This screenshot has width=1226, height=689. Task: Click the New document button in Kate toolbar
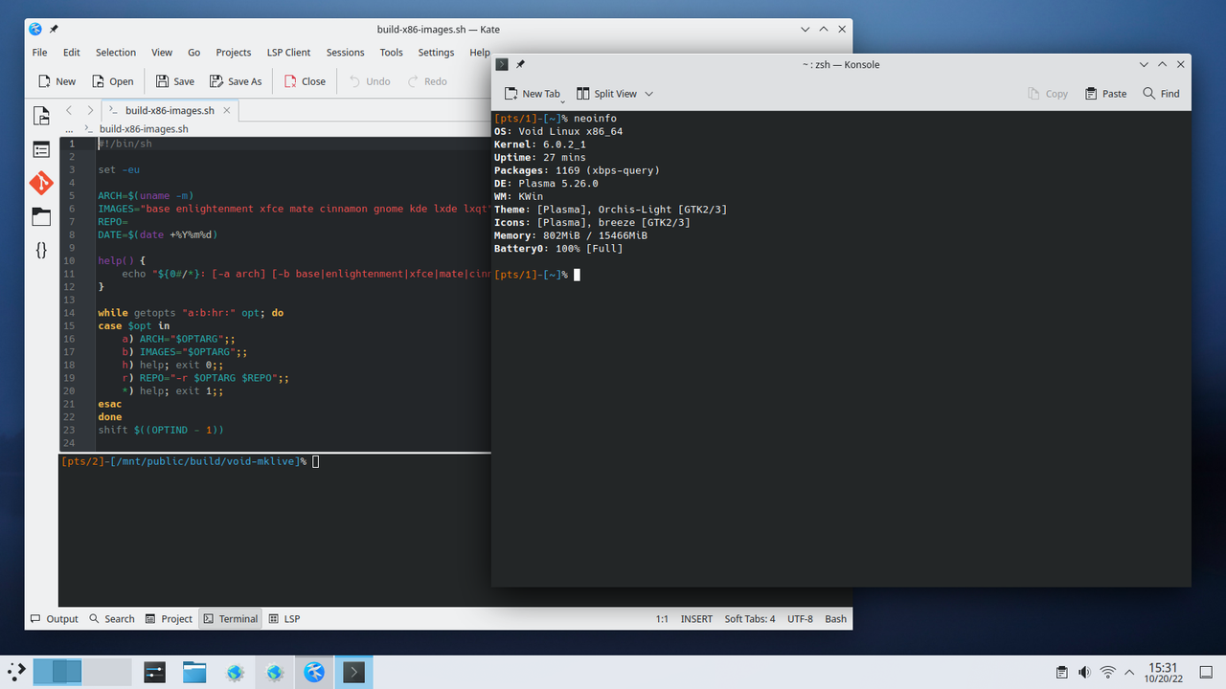point(57,81)
